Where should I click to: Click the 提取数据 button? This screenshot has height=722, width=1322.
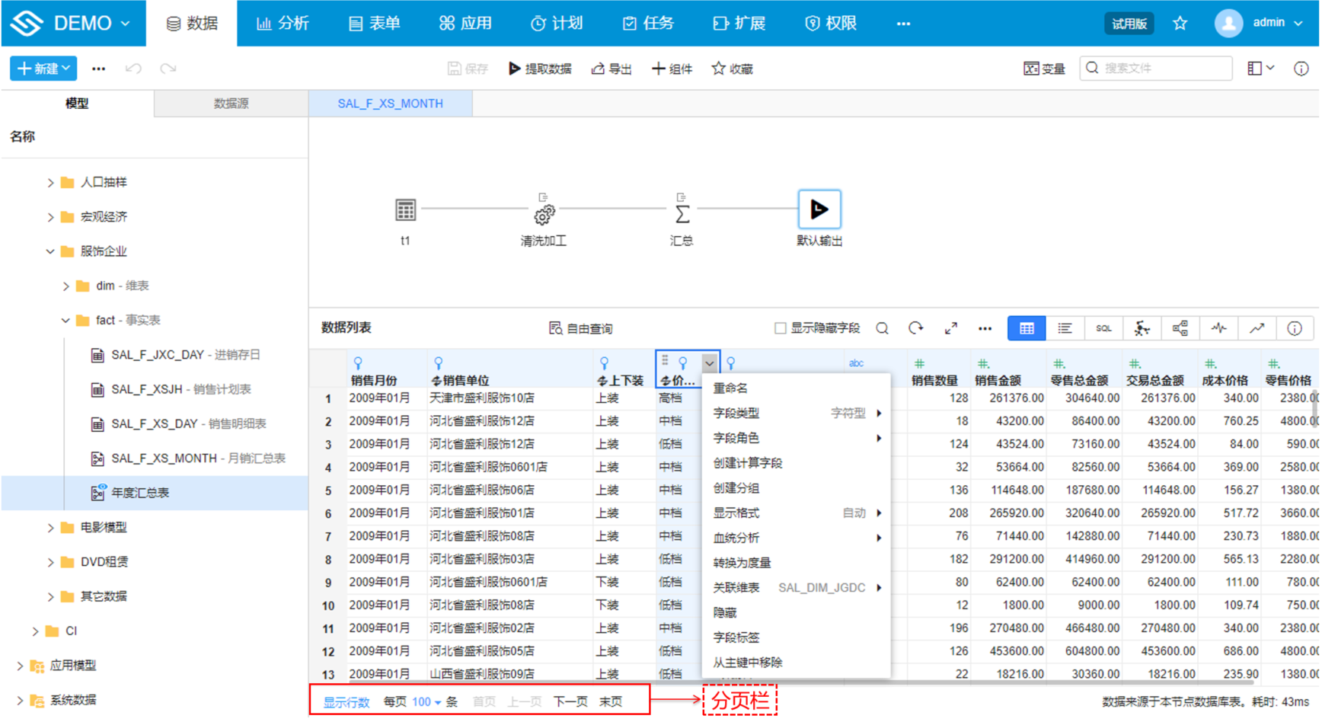coord(540,69)
